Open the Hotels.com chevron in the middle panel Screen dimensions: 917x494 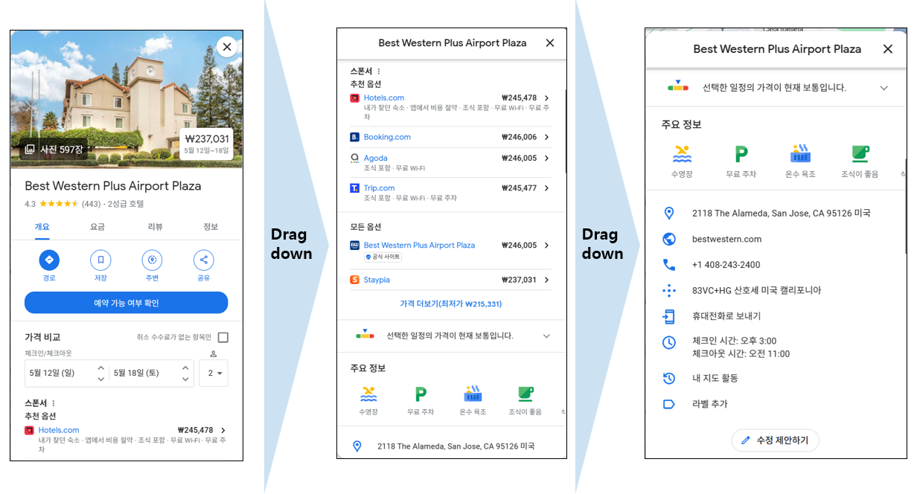point(546,98)
